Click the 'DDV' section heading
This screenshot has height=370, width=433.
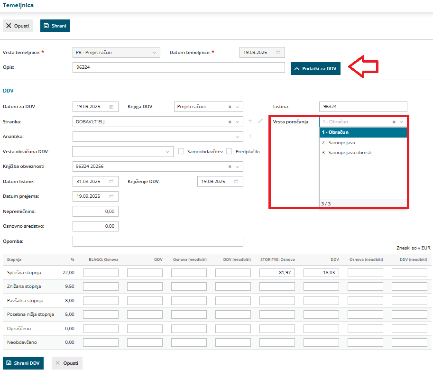[x=8, y=91]
